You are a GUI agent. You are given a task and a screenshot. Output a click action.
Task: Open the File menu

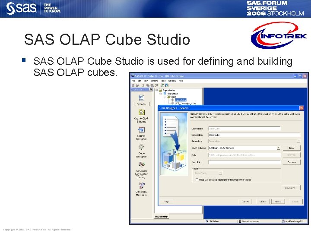click(x=133, y=81)
